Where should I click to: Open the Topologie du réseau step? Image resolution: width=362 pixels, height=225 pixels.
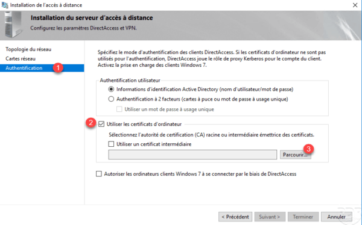pos(28,49)
